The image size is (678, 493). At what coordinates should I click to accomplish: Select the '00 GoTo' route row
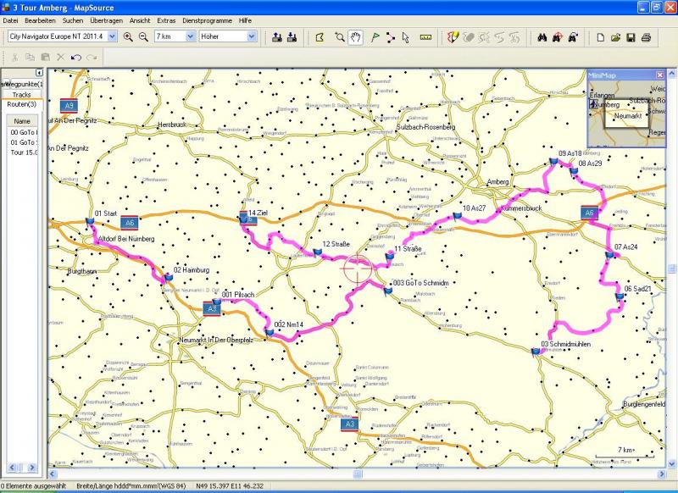(23, 132)
